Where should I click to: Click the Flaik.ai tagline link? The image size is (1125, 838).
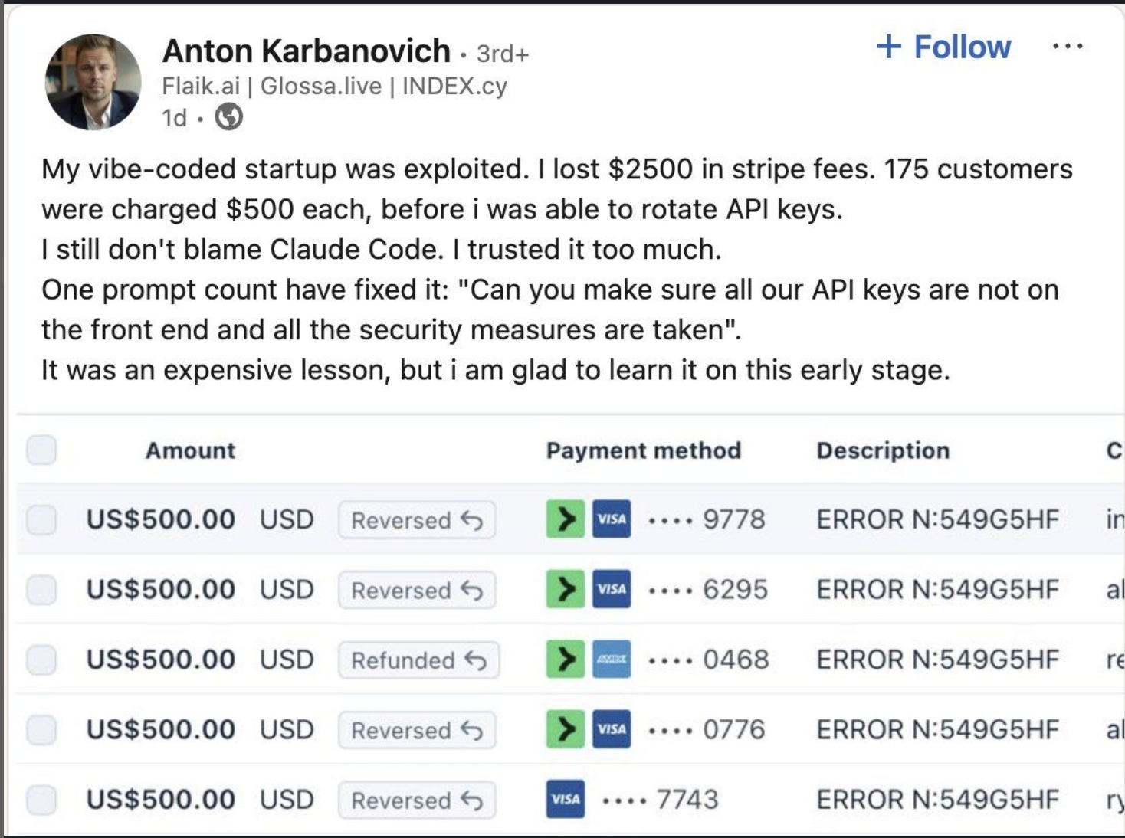coord(201,87)
